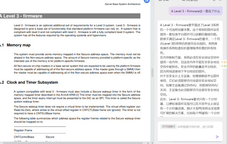This screenshot has height=144, width=227.
Task: Focus the AI question input field
Action: tap(190, 131)
